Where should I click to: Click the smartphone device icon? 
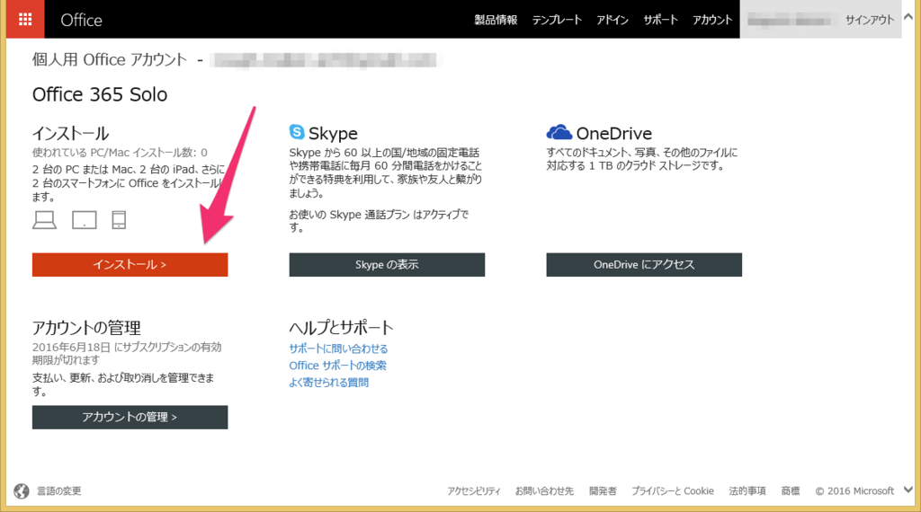(119, 220)
